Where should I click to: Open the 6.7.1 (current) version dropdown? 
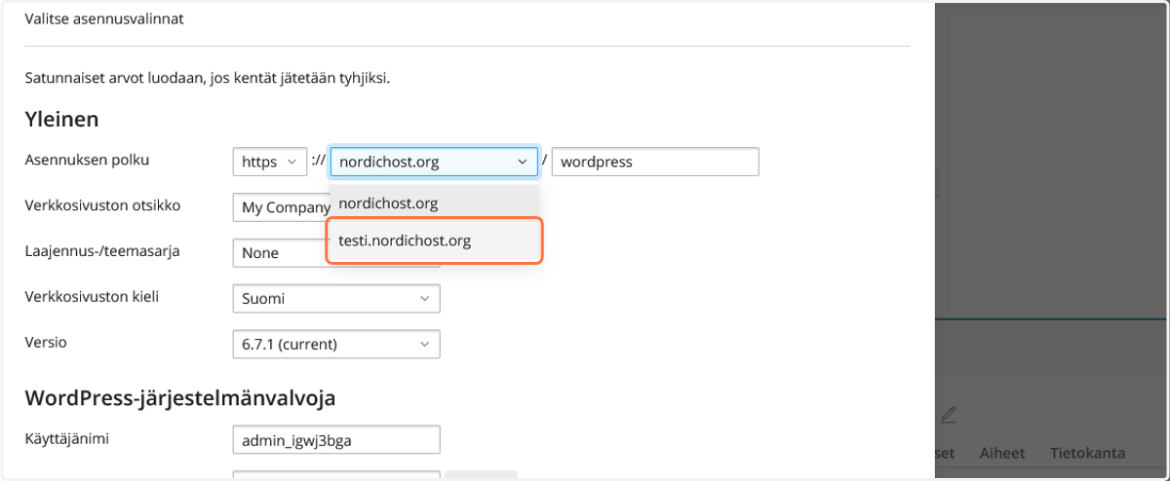pyautogui.click(x=336, y=344)
